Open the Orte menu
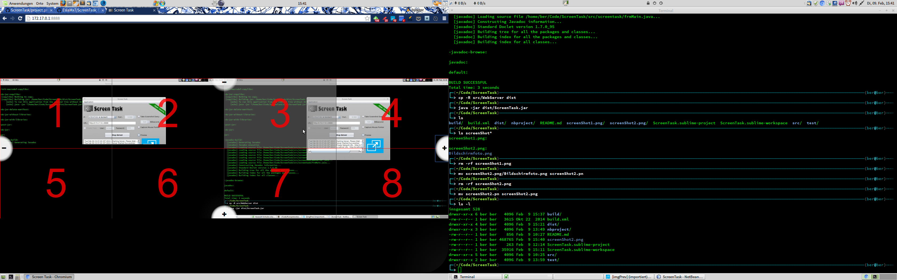This screenshot has width=897, height=280. (40, 3)
